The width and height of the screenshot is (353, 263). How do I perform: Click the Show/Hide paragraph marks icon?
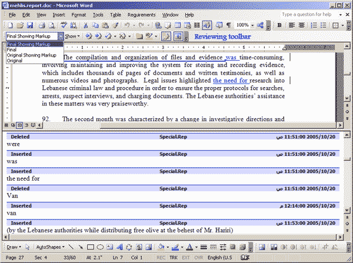228,26
